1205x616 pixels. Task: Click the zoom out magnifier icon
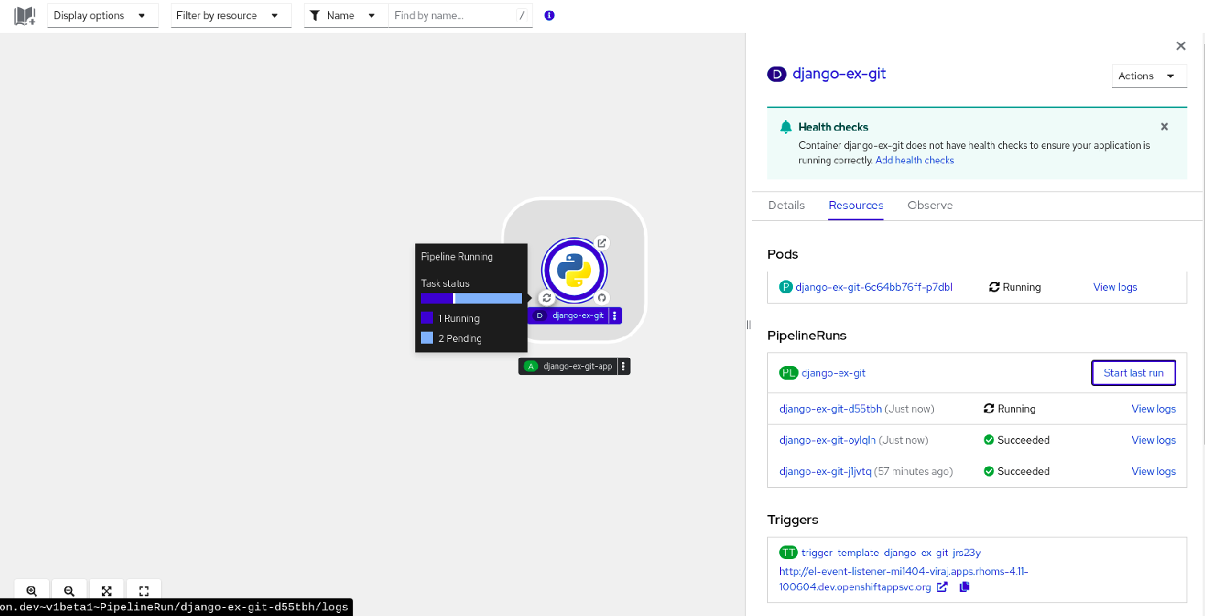point(69,591)
